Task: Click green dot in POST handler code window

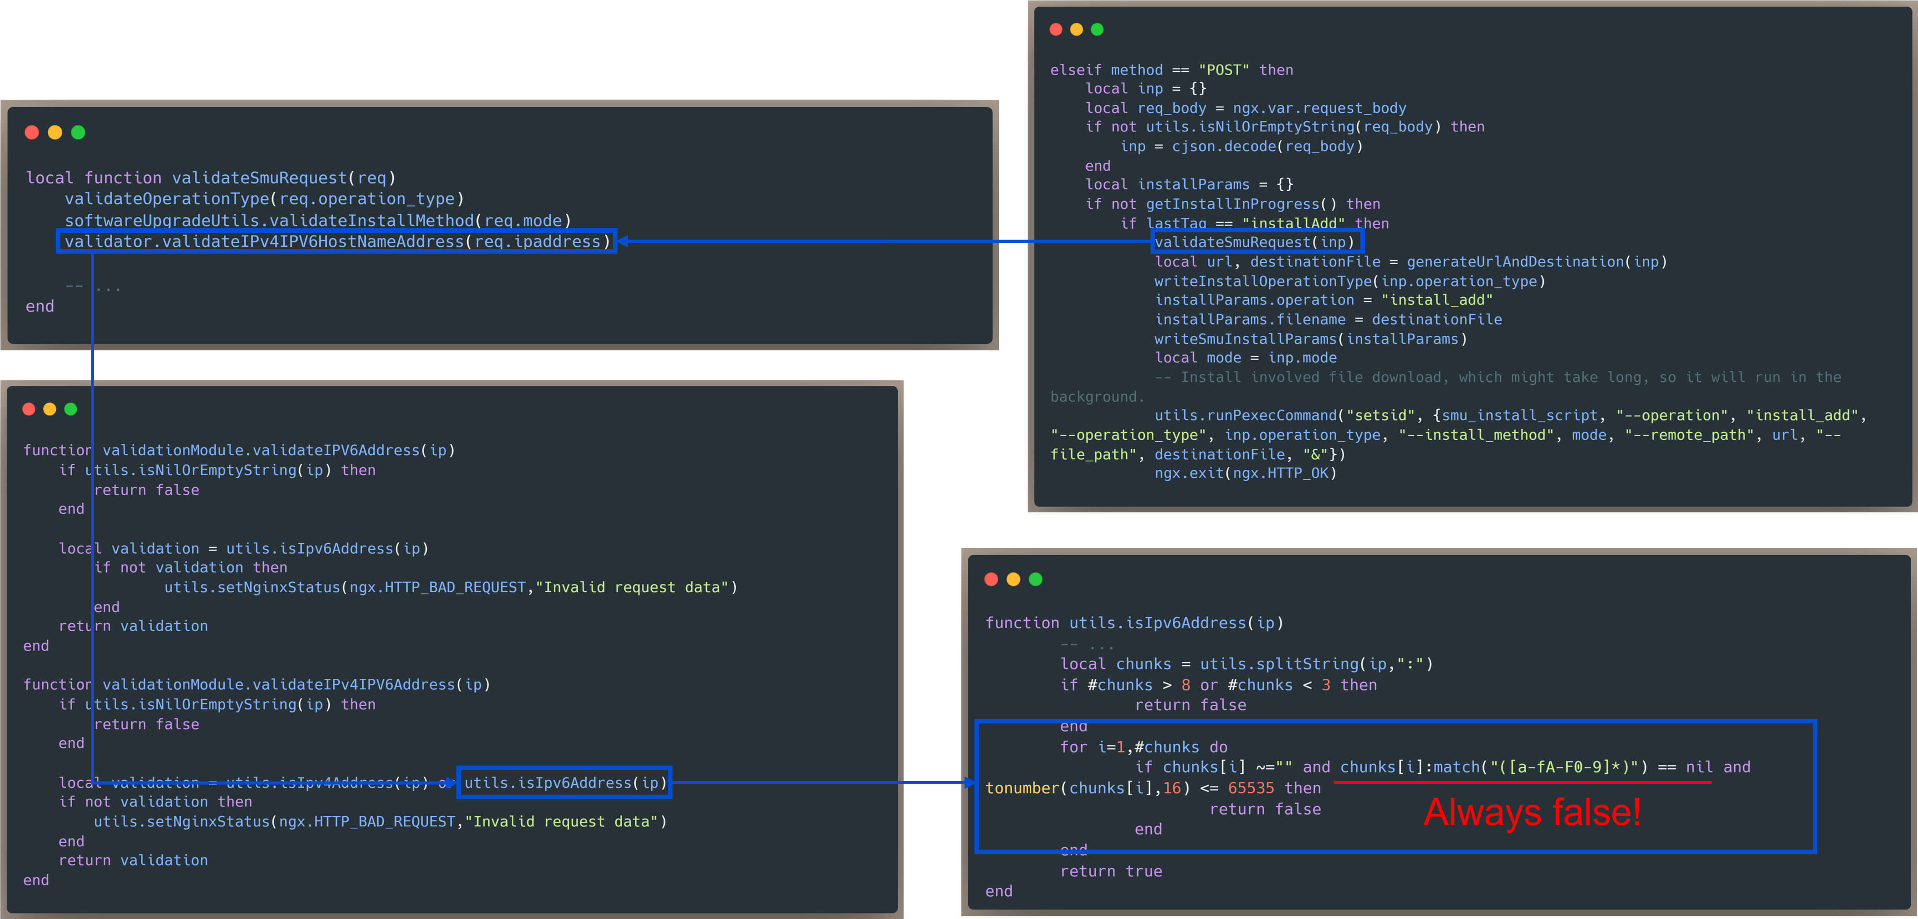Action: coord(1097,29)
